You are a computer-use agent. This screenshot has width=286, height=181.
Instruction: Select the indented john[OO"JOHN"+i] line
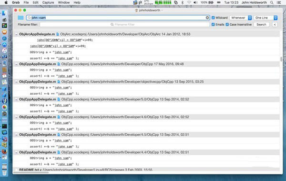click(x=65, y=40)
